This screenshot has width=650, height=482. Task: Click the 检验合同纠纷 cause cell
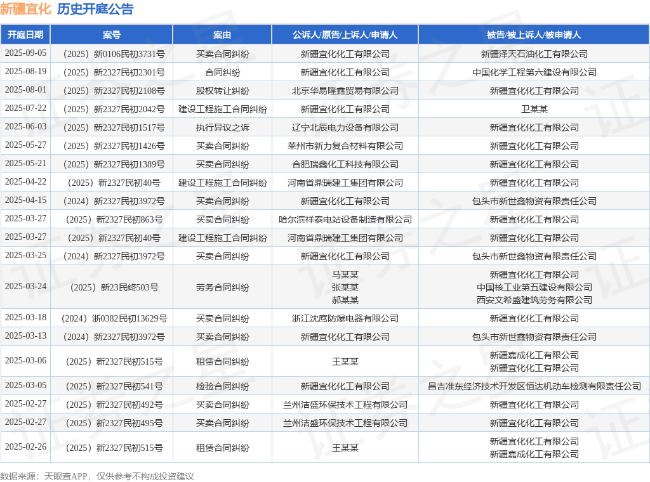point(223,386)
